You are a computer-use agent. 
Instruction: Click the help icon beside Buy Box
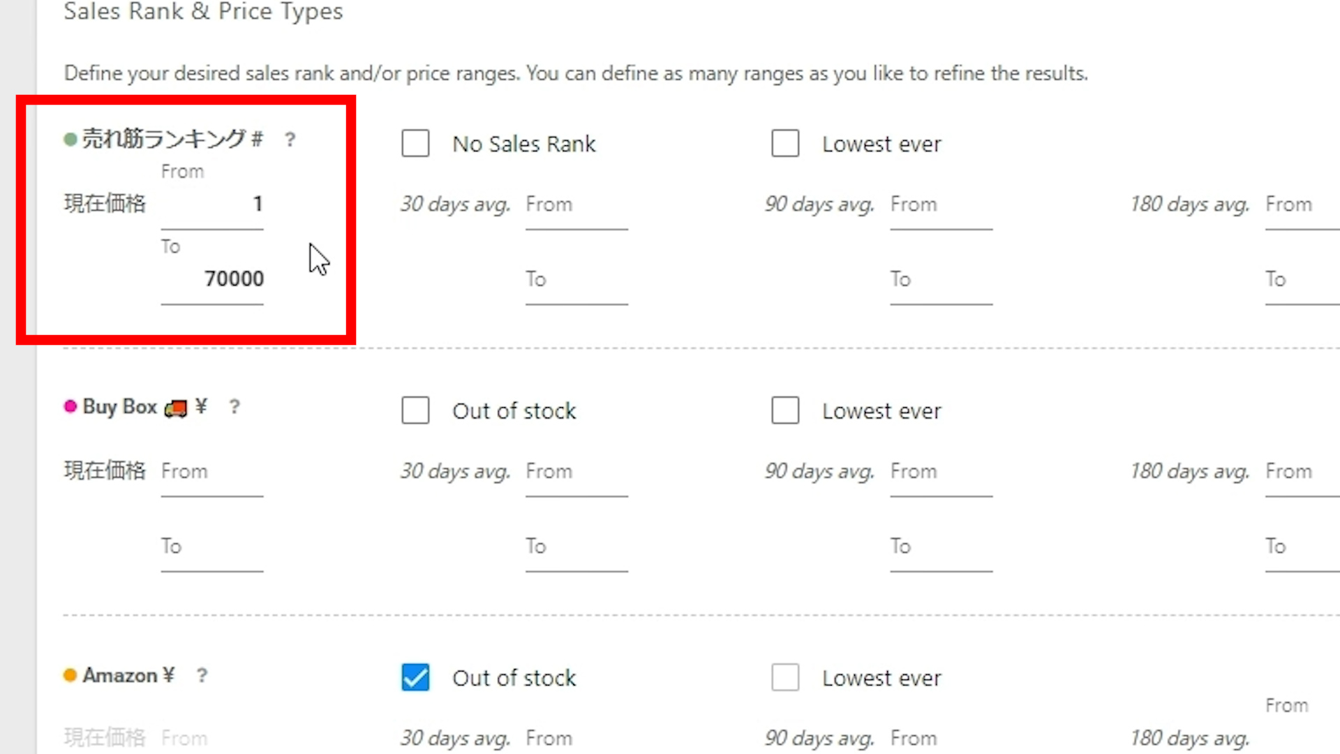pos(234,407)
